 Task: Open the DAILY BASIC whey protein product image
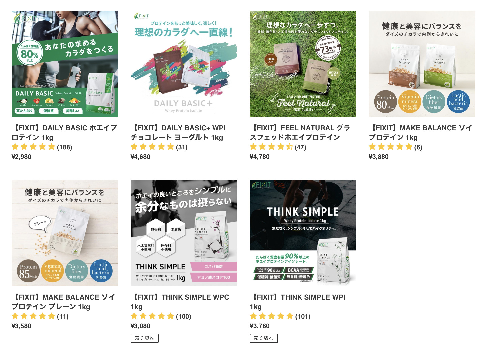point(65,64)
